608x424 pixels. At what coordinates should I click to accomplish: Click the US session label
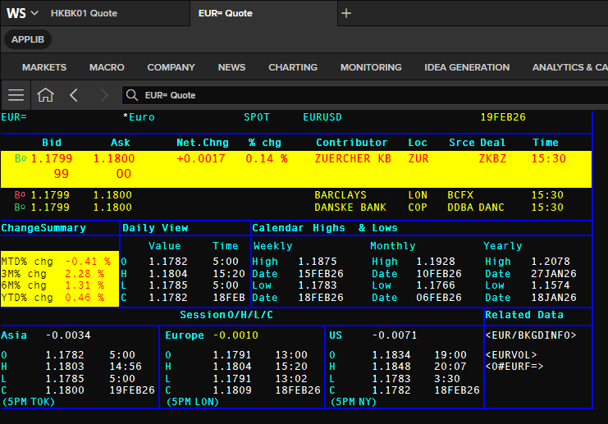tap(336, 335)
